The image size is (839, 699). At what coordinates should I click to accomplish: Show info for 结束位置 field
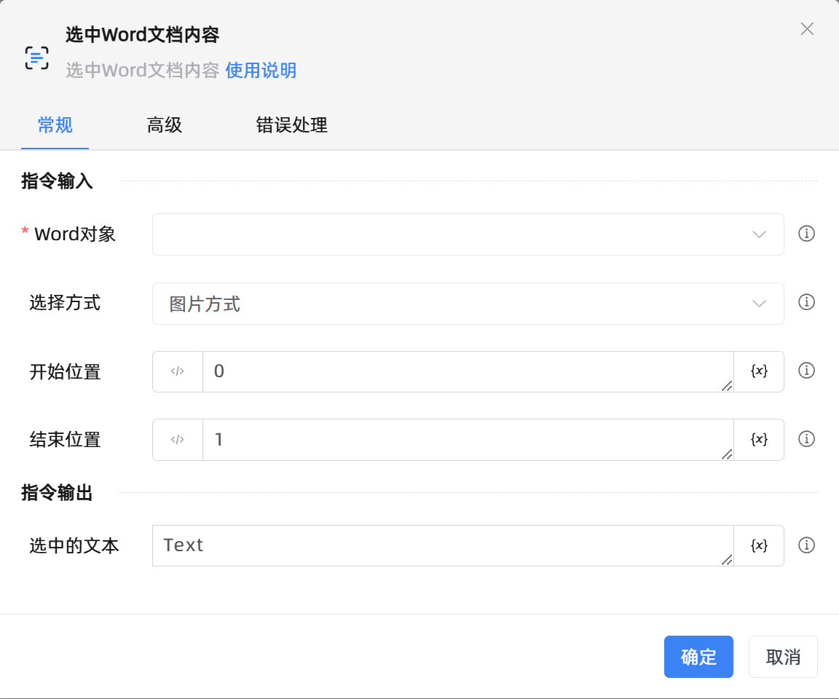tap(806, 439)
